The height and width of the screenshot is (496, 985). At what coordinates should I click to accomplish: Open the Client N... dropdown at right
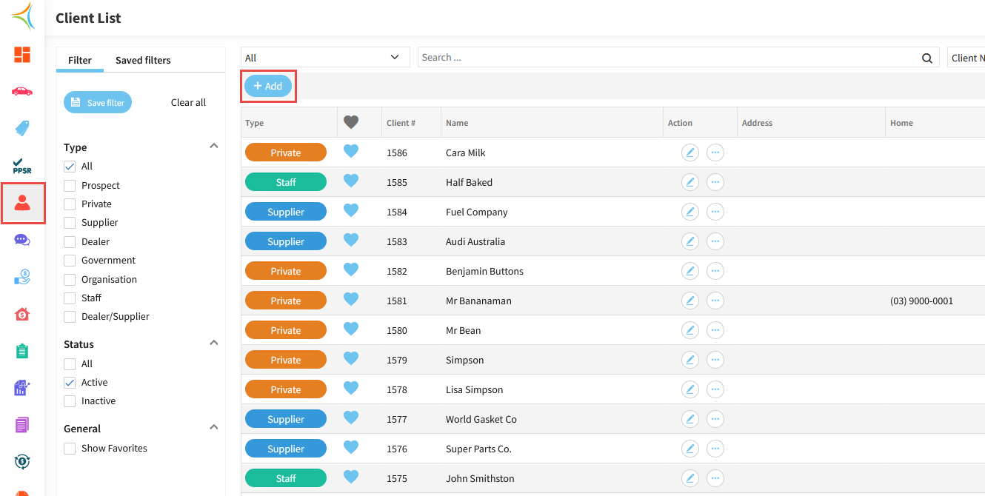pyautogui.click(x=966, y=58)
